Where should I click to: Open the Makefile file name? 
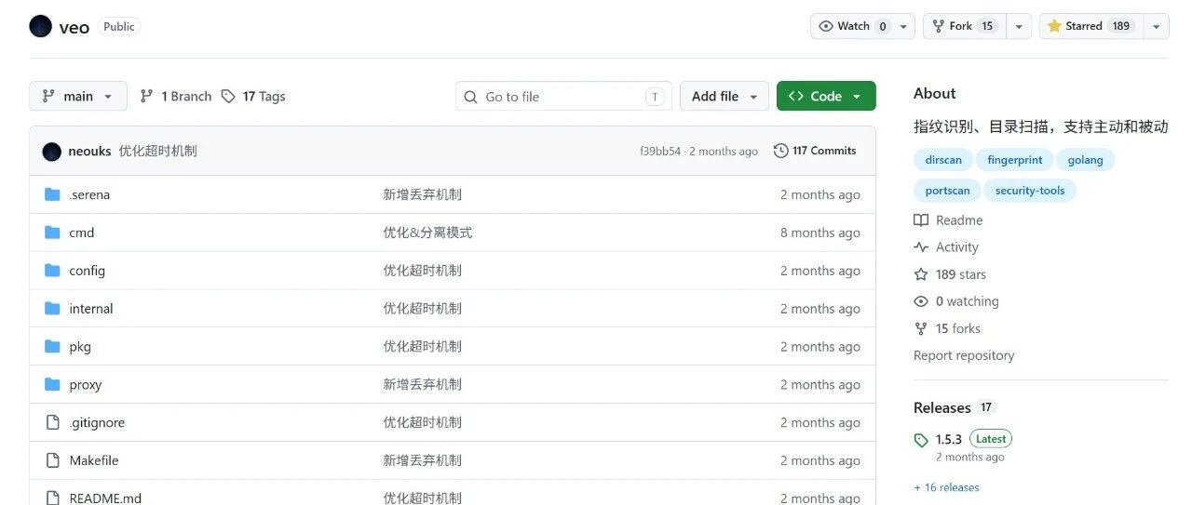(94, 460)
